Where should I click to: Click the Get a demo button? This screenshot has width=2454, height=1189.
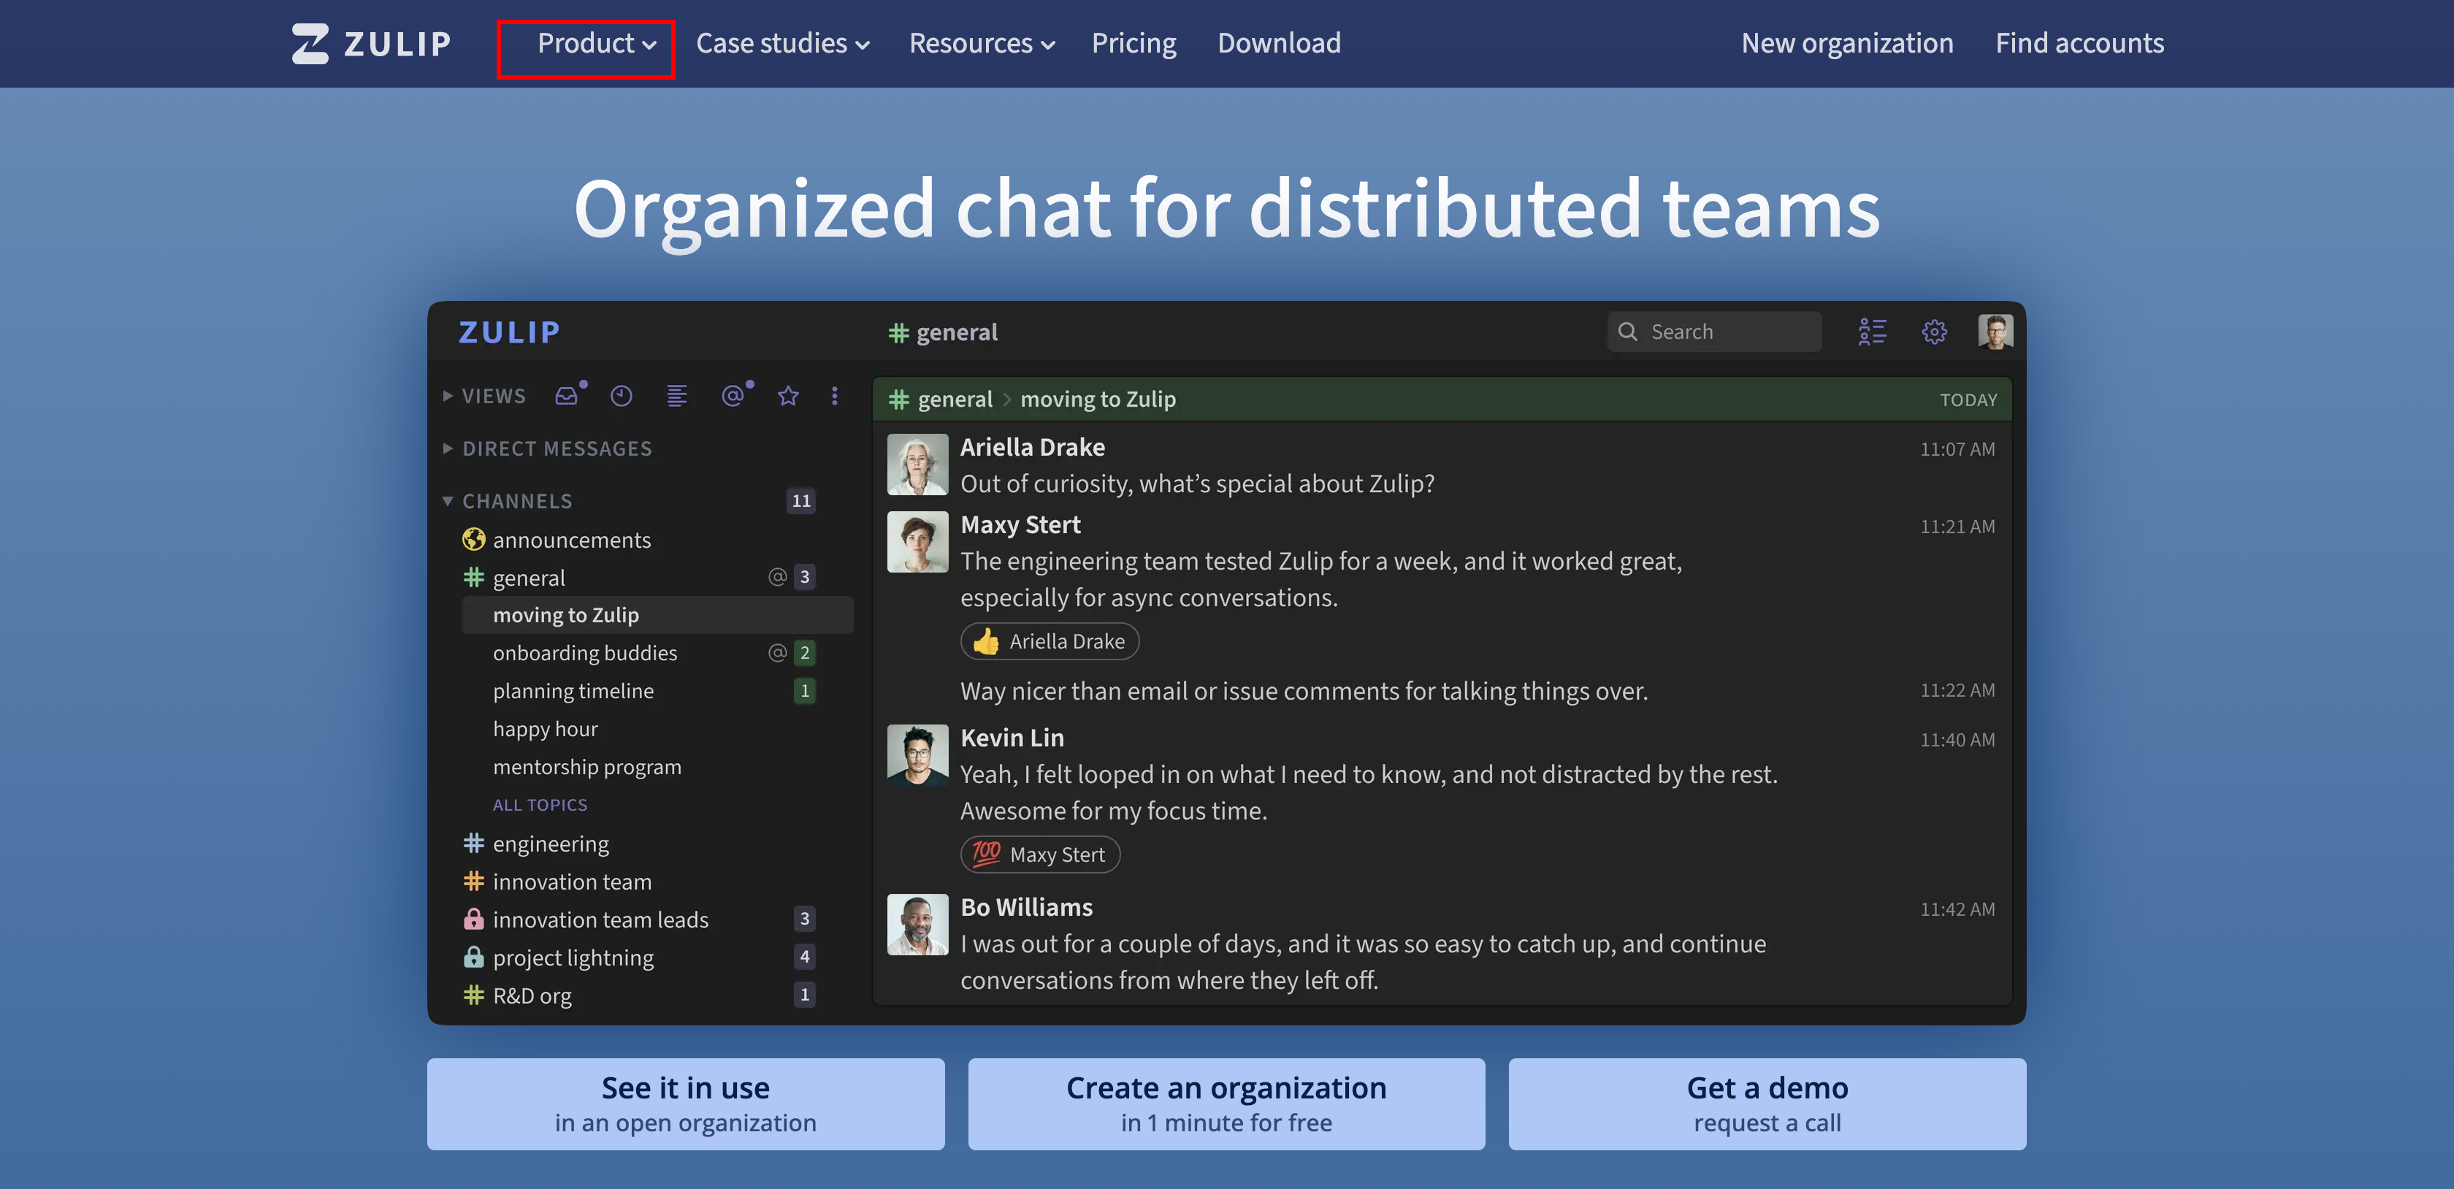tap(1767, 1104)
